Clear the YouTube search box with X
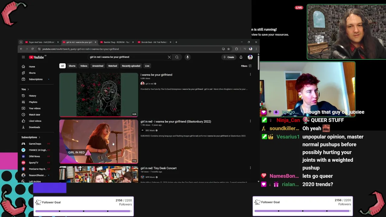The height and width of the screenshot is (217, 386). pyautogui.click(x=169, y=57)
